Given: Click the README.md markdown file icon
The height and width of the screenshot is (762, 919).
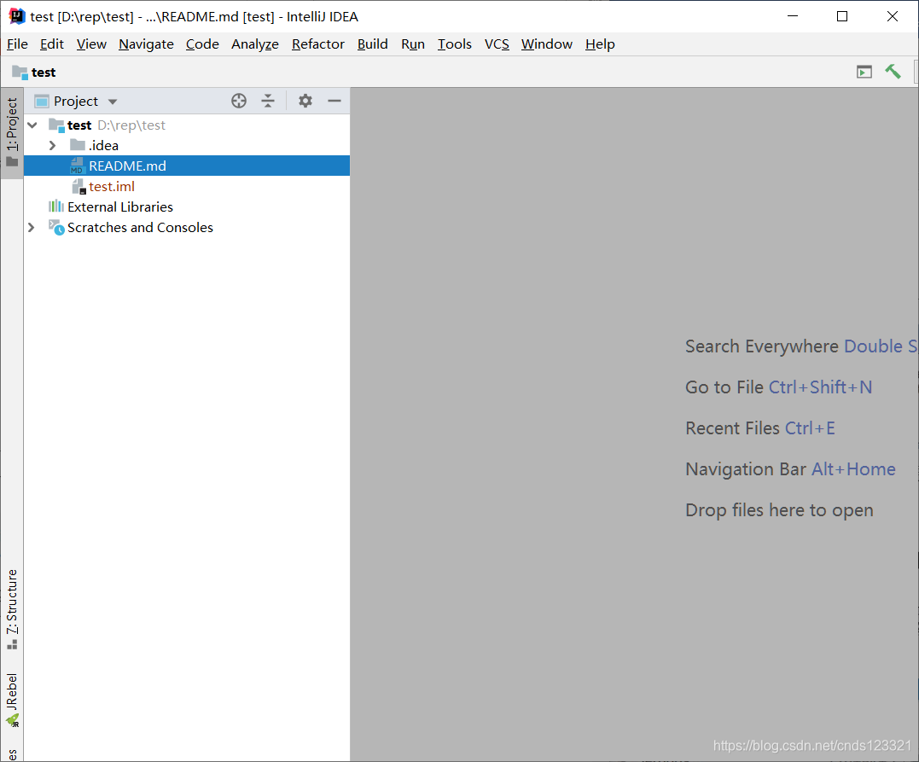Looking at the screenshot, I should 77,166.
